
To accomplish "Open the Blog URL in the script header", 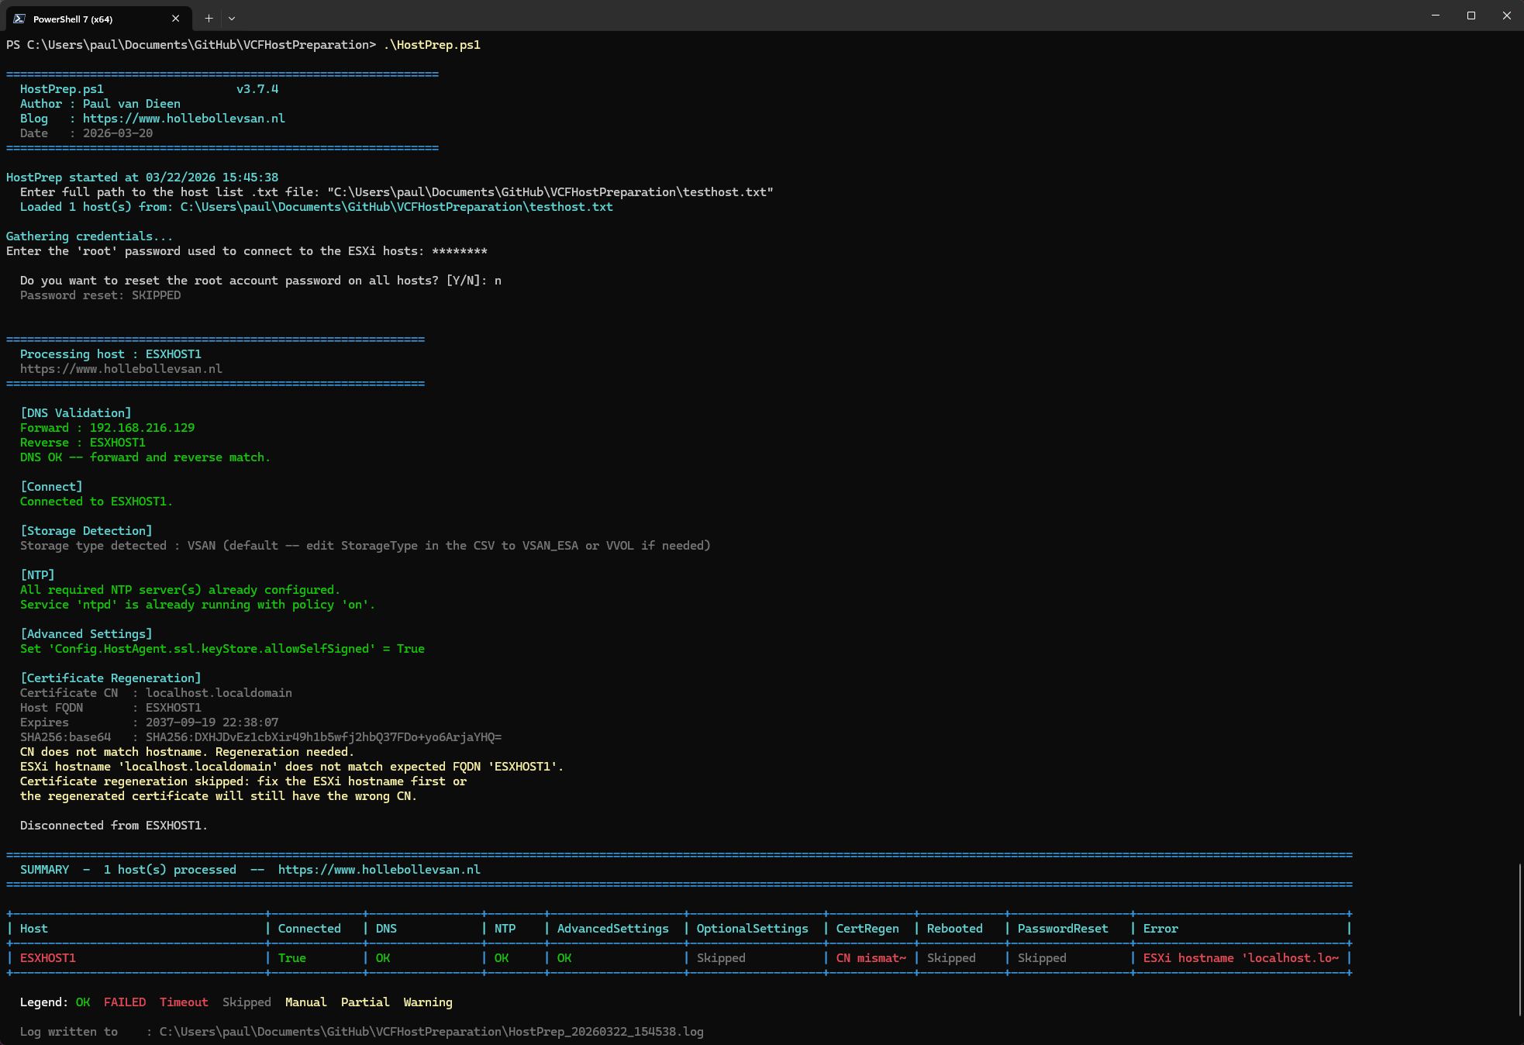I will (x=184, y=119).
